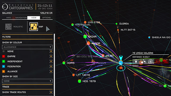The width and height of the screenshot is (171, 96).
Task: Click the green INDEPENDENT colour swatch
Action: click(x=3, y=61)
